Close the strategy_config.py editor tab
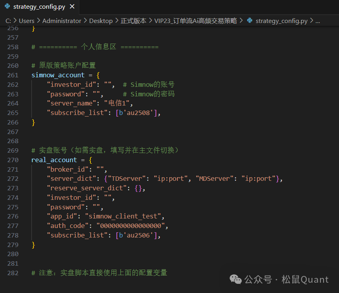 pos(72,7)
